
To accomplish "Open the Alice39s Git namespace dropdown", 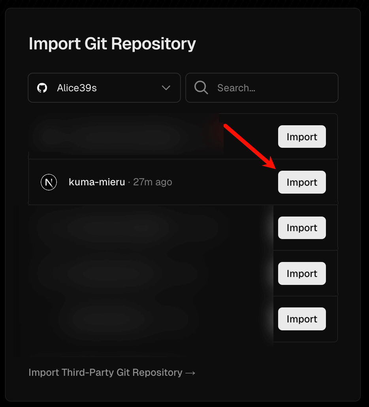I will coord(104,88).
